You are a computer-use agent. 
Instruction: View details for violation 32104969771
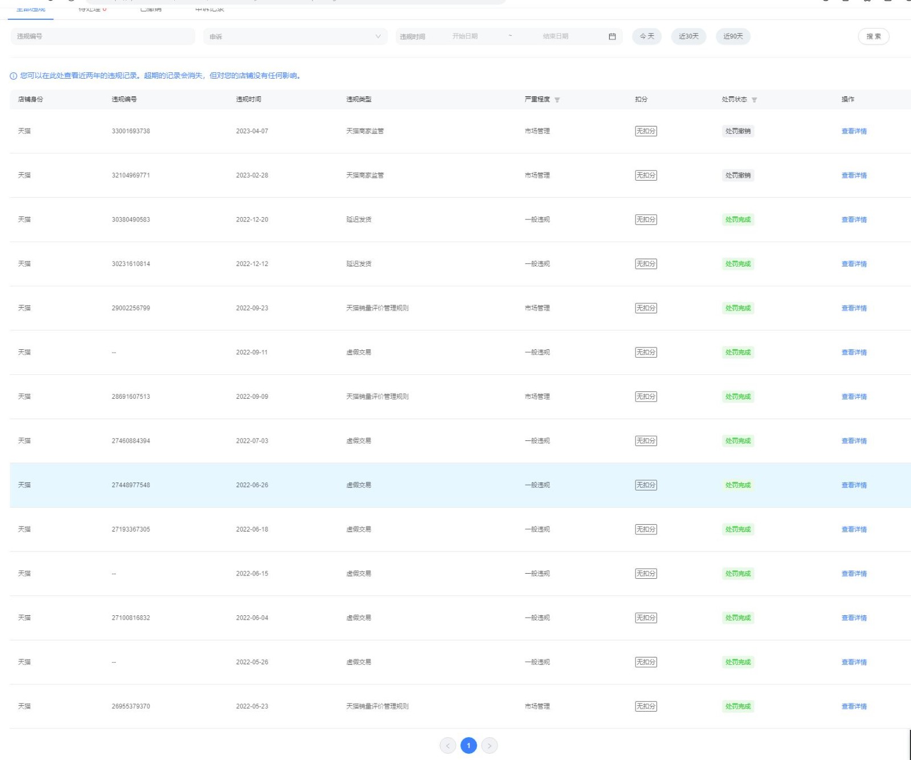coord(854,175)
